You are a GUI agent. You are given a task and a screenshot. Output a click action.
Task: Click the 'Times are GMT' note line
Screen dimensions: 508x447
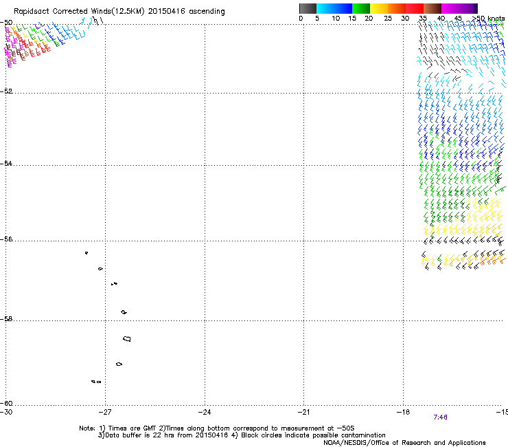tap(217, 428)
